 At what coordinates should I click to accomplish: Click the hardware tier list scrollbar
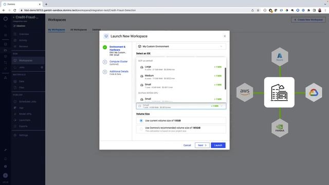pyautogui.click(x=226, y=79)
